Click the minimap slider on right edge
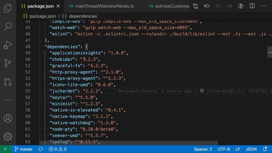272x153 pixels. [270, 52]
